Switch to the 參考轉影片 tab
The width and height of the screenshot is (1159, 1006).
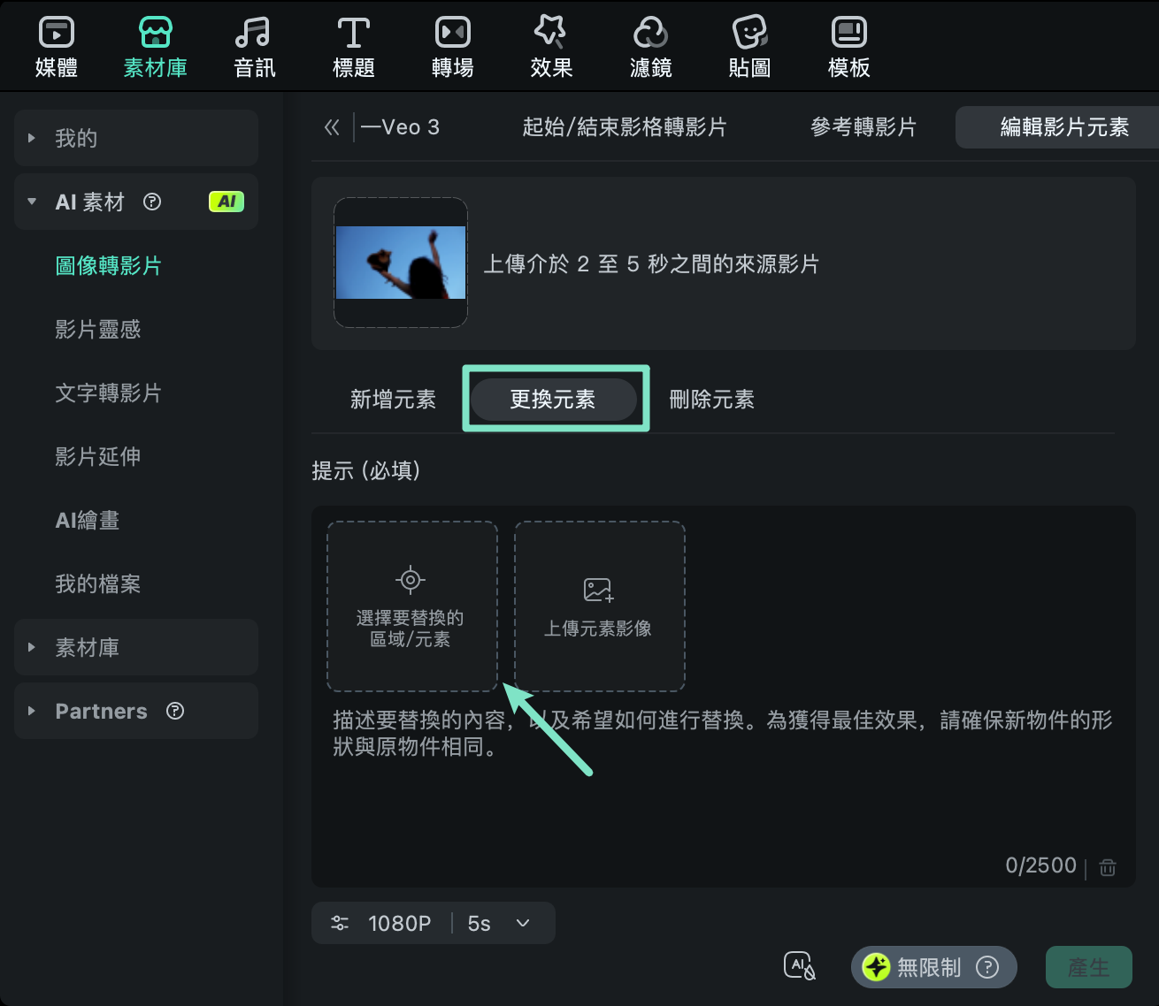(863, 127)
